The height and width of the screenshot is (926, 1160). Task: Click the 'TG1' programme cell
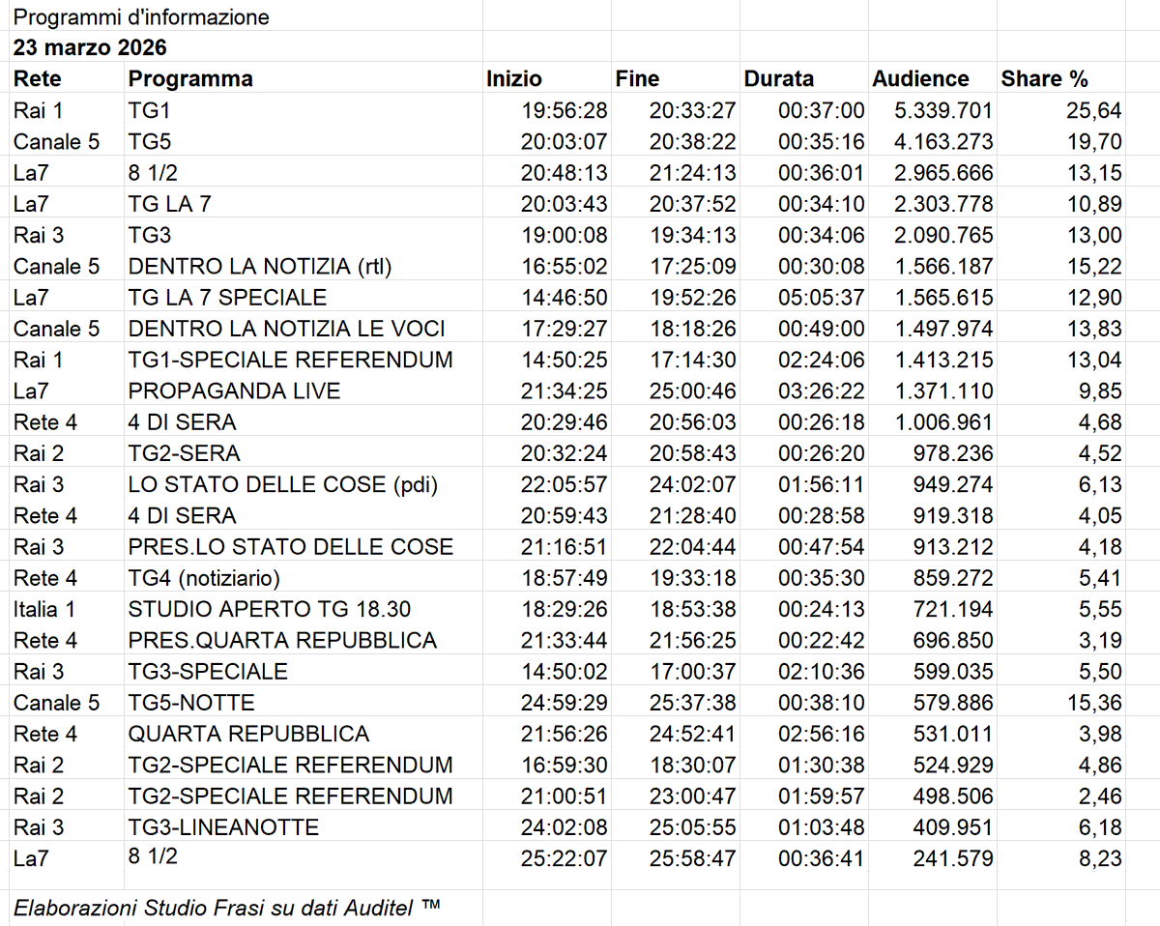pyautogui.click(x=149, y=110)
